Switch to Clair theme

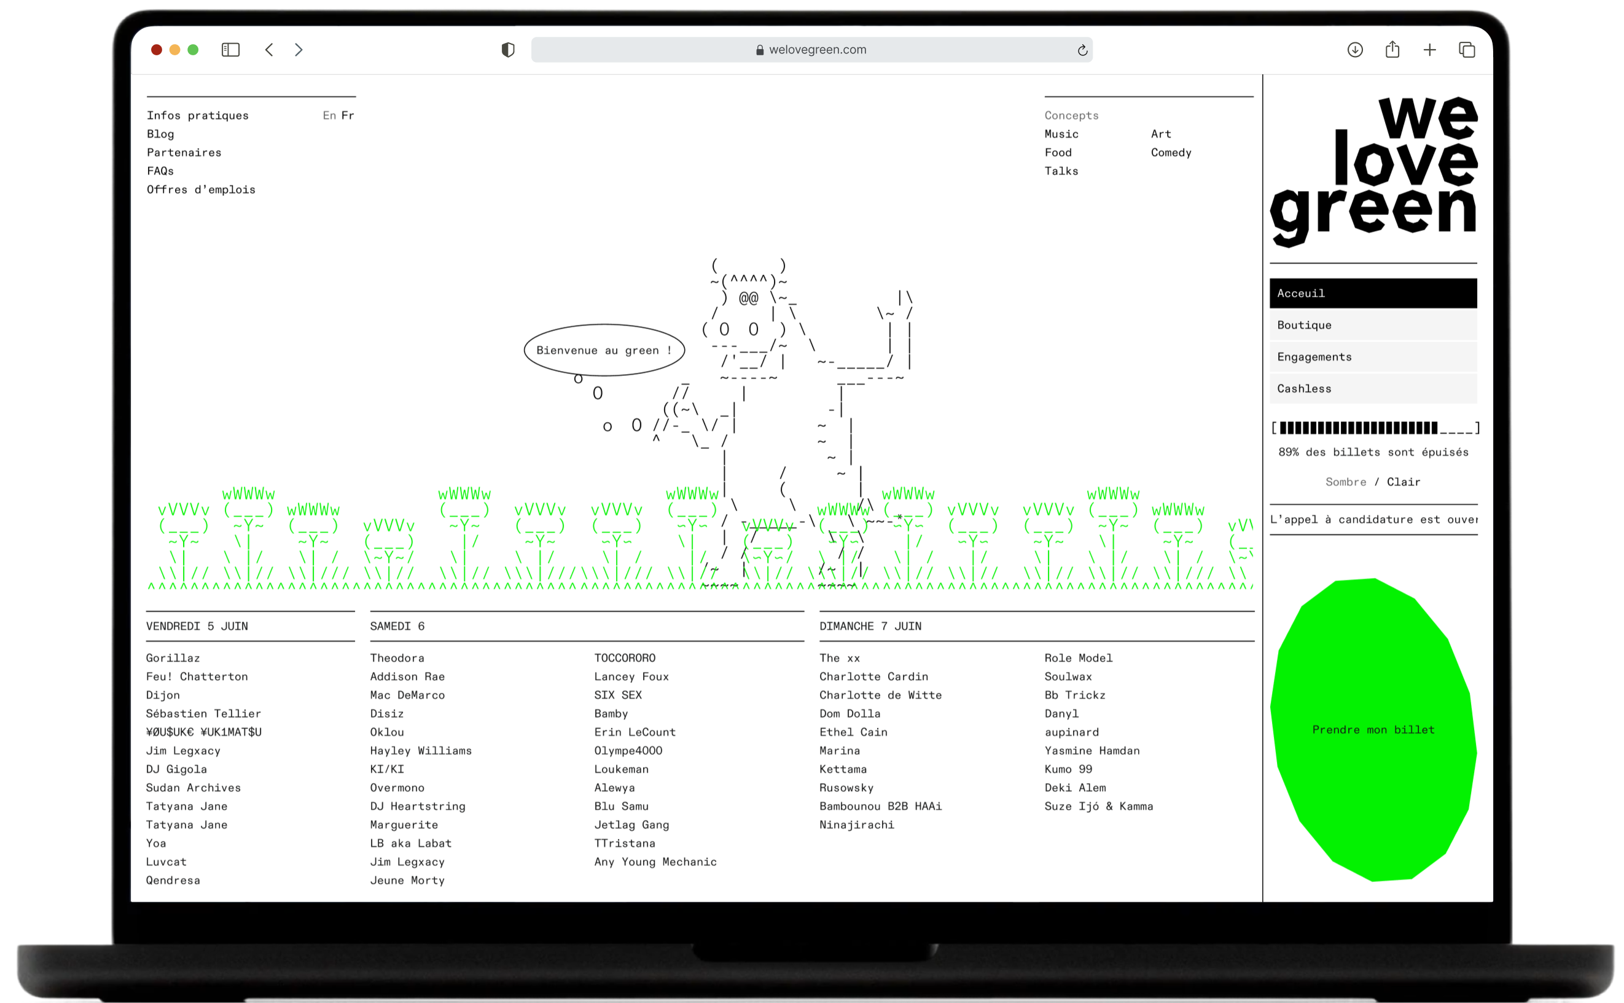(1403, 482)
